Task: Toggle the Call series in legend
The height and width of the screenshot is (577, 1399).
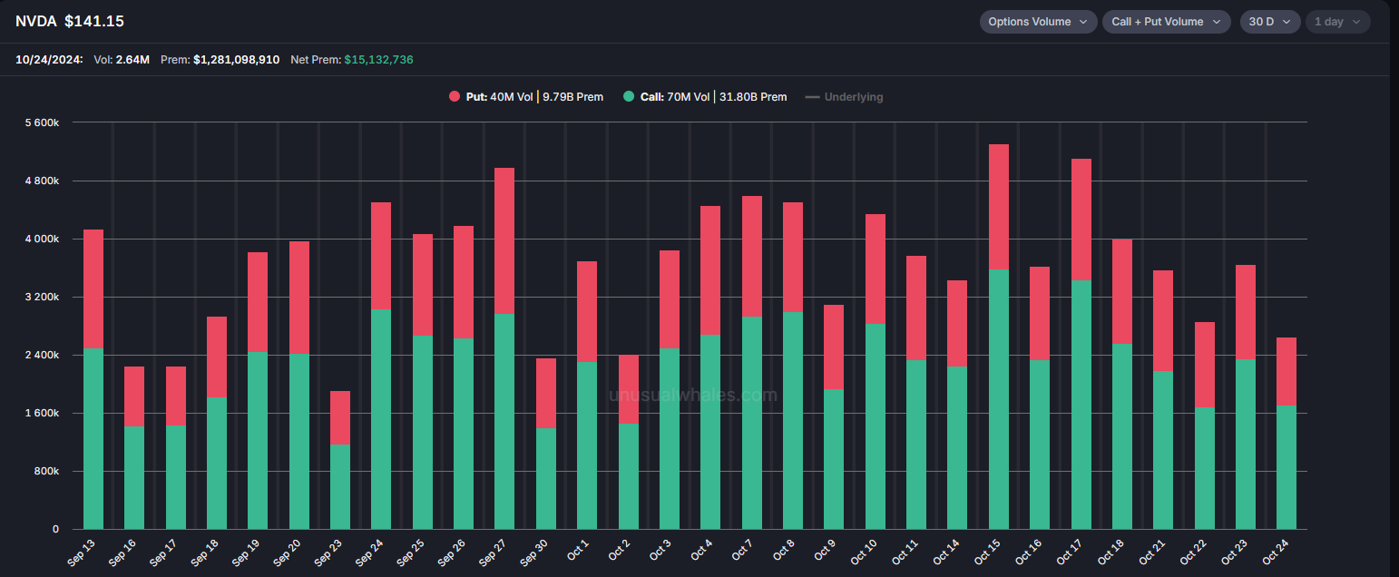Action: (705, 97)
